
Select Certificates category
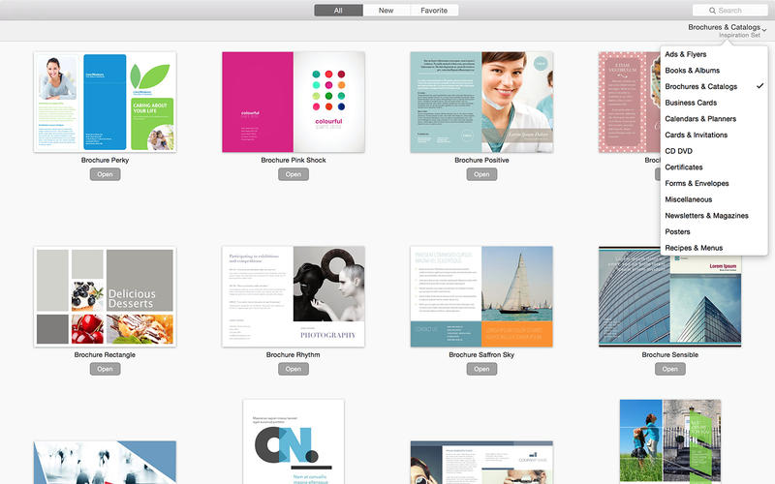[x=714, y=167]
